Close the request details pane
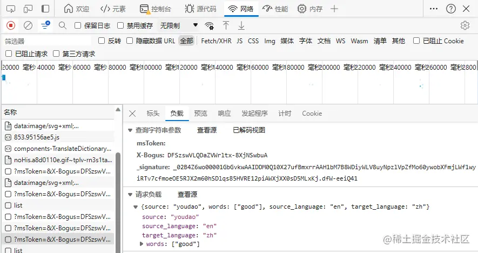 click(132, 114)
